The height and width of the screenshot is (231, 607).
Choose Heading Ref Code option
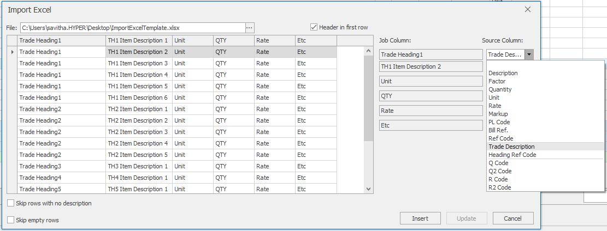click(512, 155)
